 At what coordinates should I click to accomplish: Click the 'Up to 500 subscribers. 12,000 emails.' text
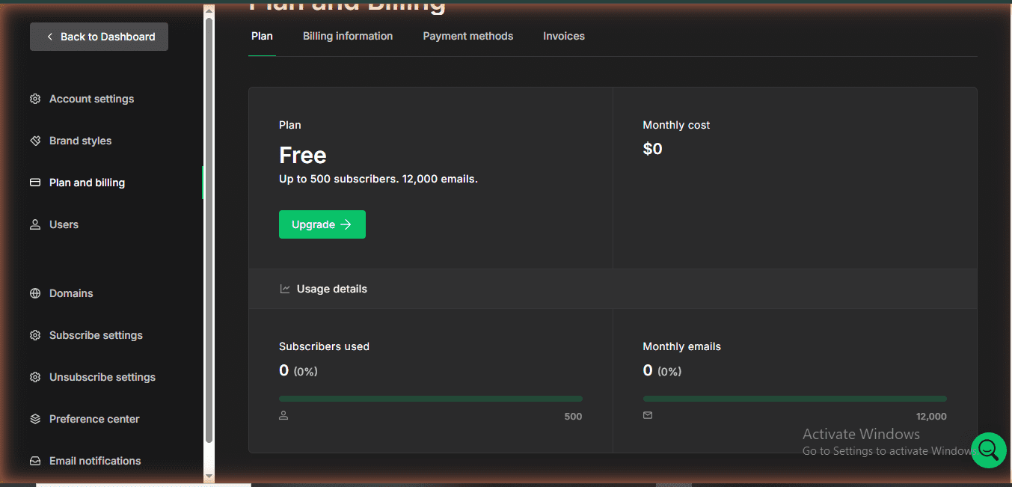pos(378,180)
